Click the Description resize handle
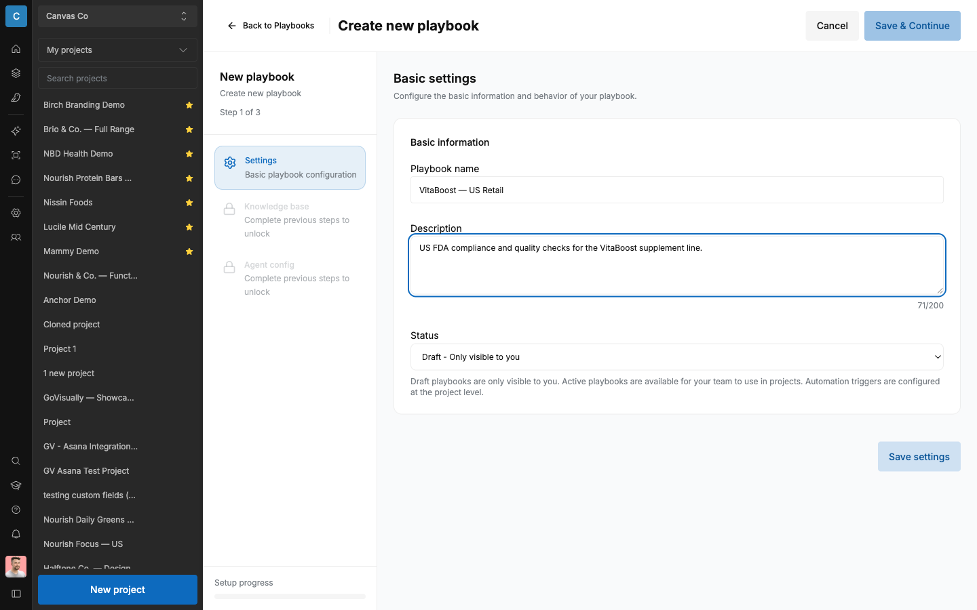 click(x=940, y=290)
